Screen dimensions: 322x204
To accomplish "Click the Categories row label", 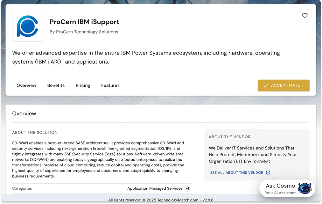I will click(22, 188).
